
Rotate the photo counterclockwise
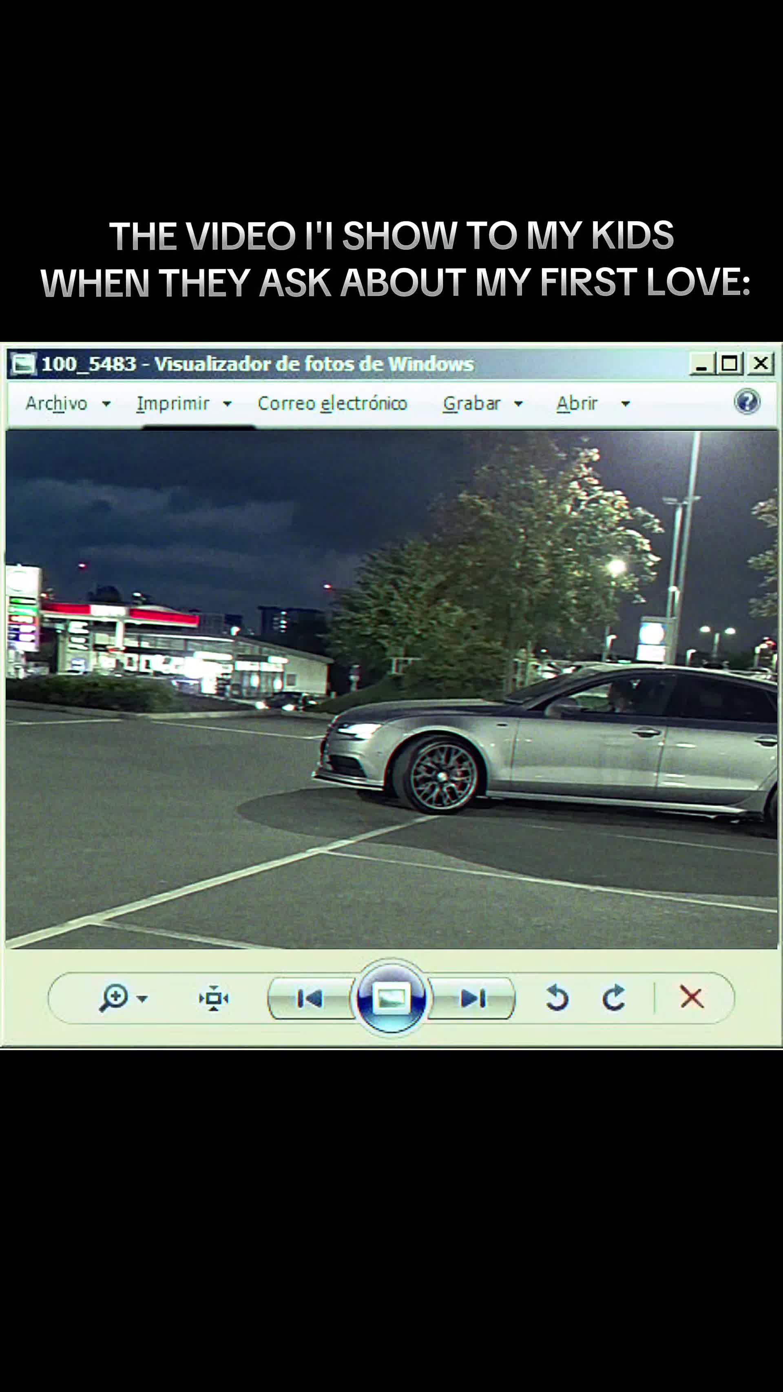[557, 997]
